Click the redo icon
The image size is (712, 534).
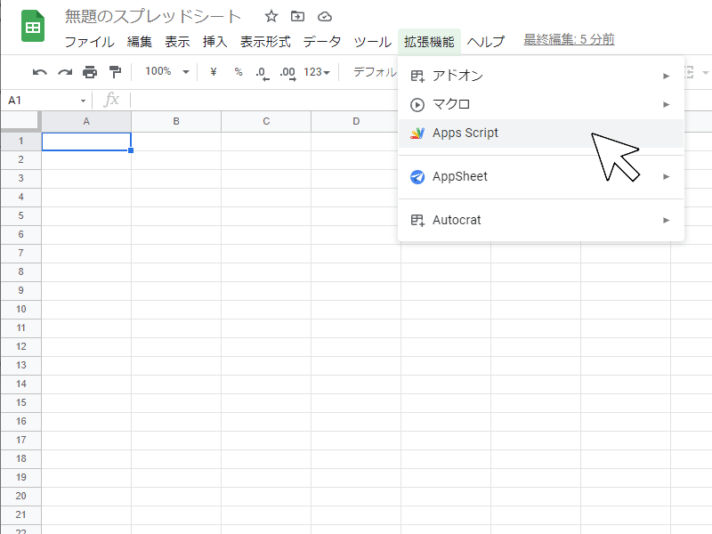(x=65, y=72)
